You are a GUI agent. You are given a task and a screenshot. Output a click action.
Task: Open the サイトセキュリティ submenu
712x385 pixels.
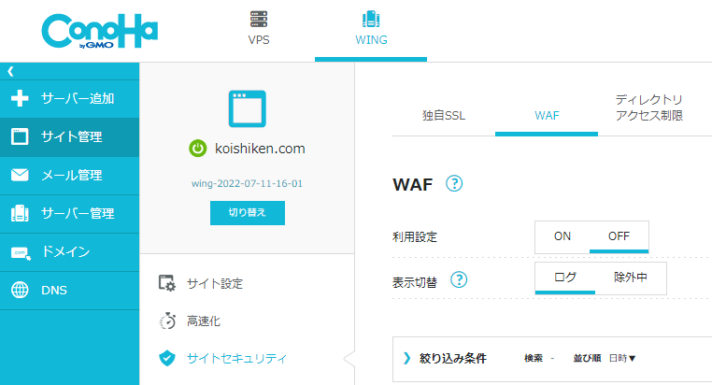(x=237, y=358)
